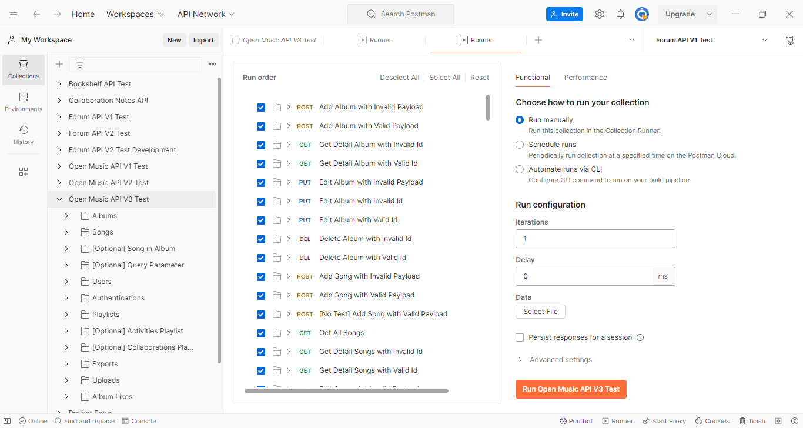Click the info icon beside Persist responses

(x=640, y=337)
